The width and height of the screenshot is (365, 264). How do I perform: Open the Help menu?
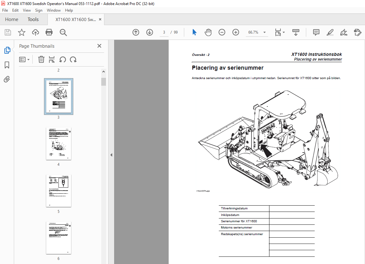69,10
